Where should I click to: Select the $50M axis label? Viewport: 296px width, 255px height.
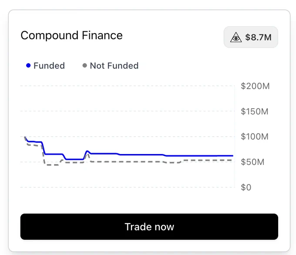click(x=252, y=162)
